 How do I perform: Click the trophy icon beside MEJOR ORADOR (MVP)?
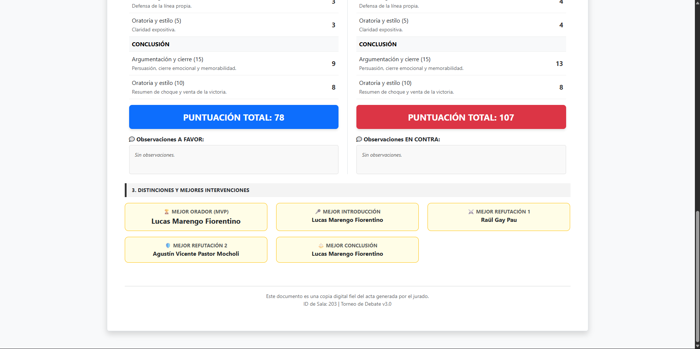coord(167,212)
